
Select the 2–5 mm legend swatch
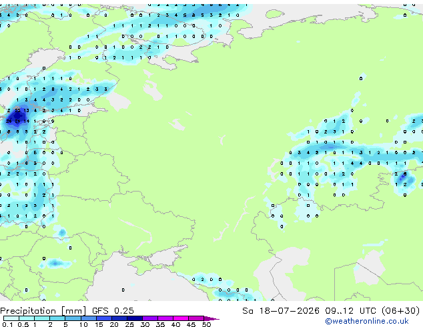tap(57, 318)
